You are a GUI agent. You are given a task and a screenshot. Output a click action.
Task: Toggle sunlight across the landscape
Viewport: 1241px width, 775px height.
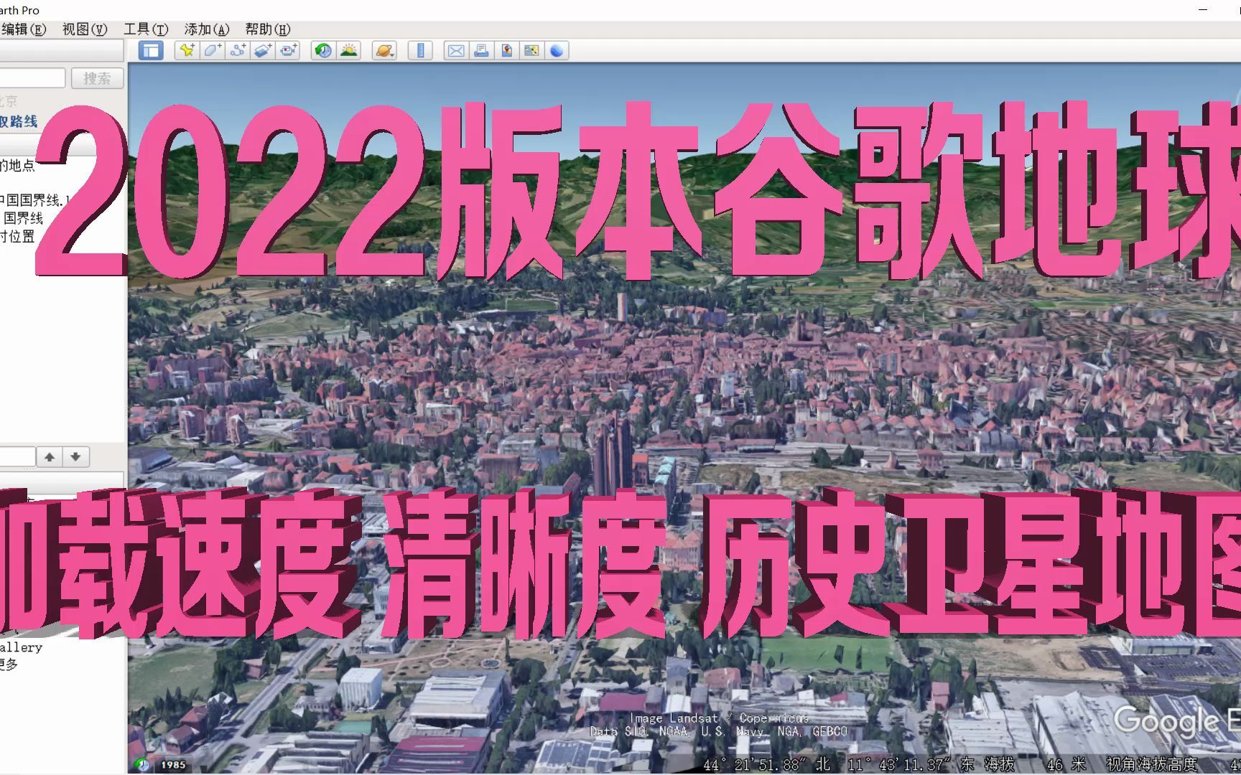(x=348, y=50)
